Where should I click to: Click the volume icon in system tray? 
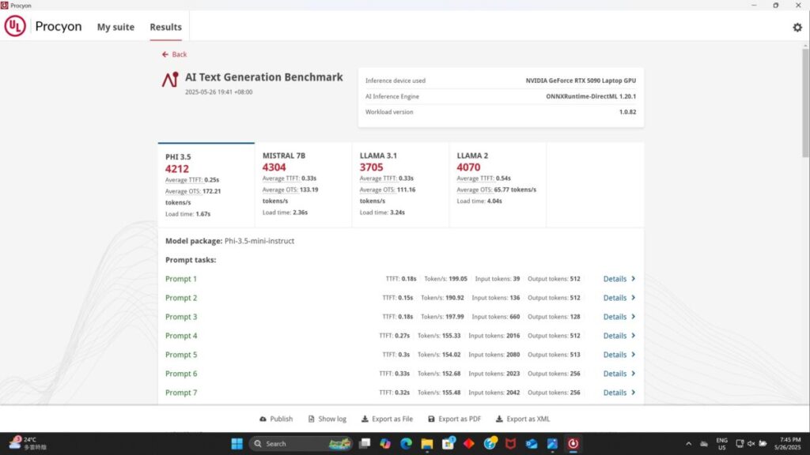point(751,444)
